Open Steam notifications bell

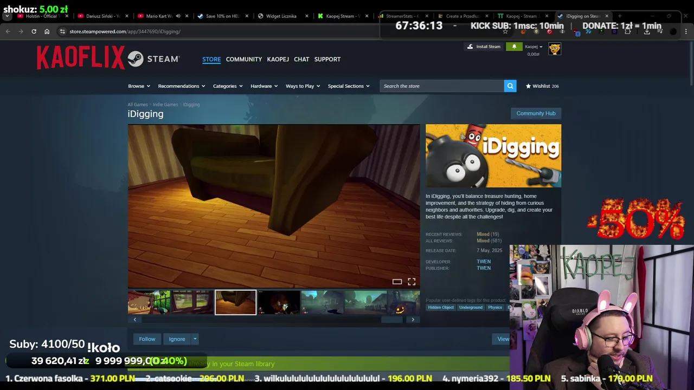pos(514,47)
